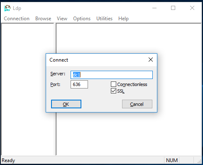
Task: Close the Connect dialog with X
Action: (151, 60)
